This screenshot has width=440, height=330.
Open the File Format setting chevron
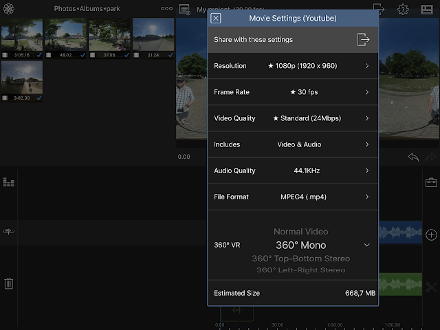366,197
